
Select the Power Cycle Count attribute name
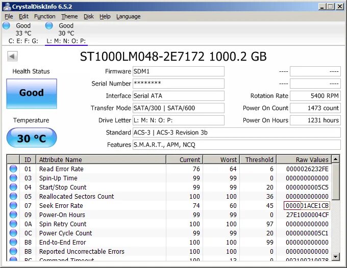click(65, 233)
